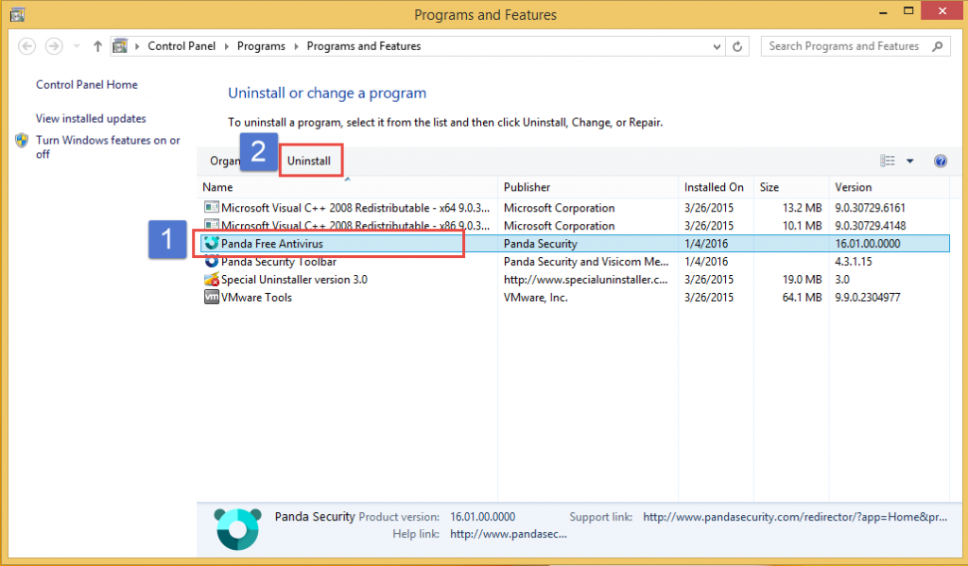Refresh the Programs and Features list
The width and height of the screenshot is (968, 566).
coord(737,46)
